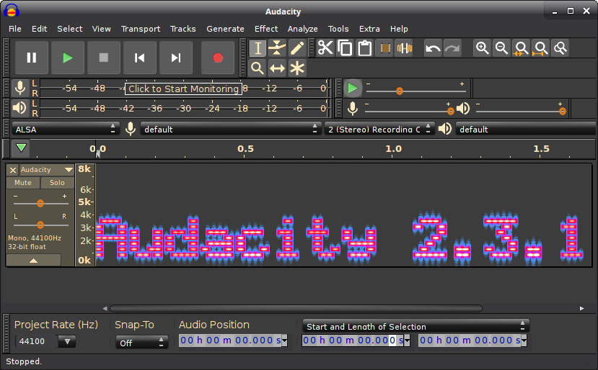Click the playback meter speaker icon
The height and width of the screenshot is (370, 598).
19,108
